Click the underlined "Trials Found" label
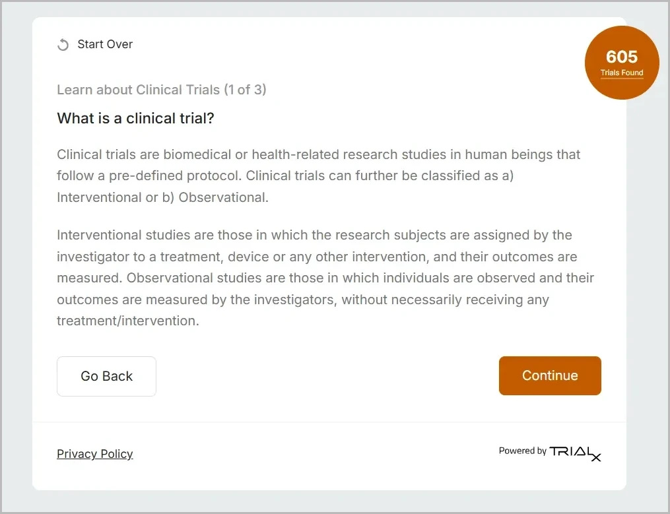 click(622, 73)
